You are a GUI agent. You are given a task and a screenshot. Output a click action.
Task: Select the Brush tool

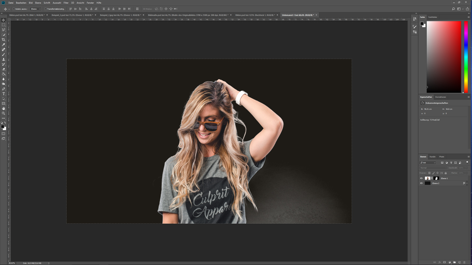4,54
